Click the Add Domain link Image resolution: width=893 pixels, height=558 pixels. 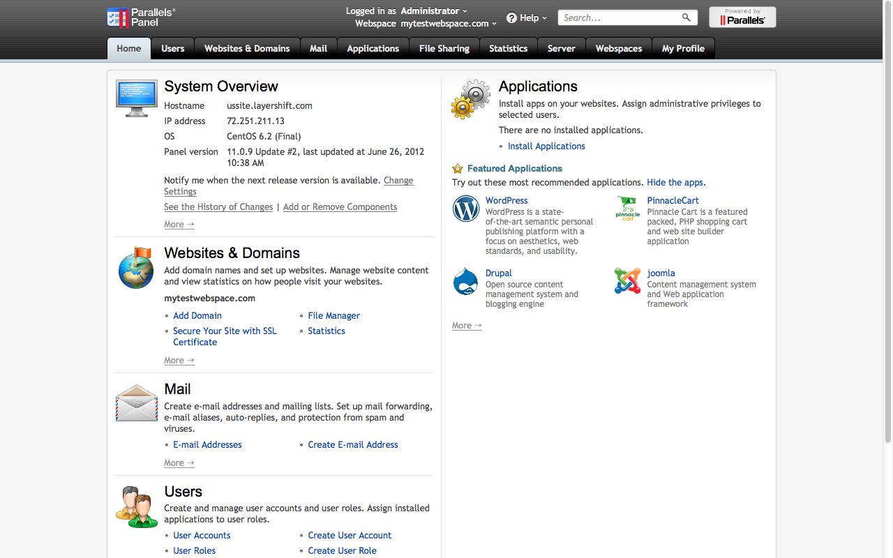click(x=197, y=316)
